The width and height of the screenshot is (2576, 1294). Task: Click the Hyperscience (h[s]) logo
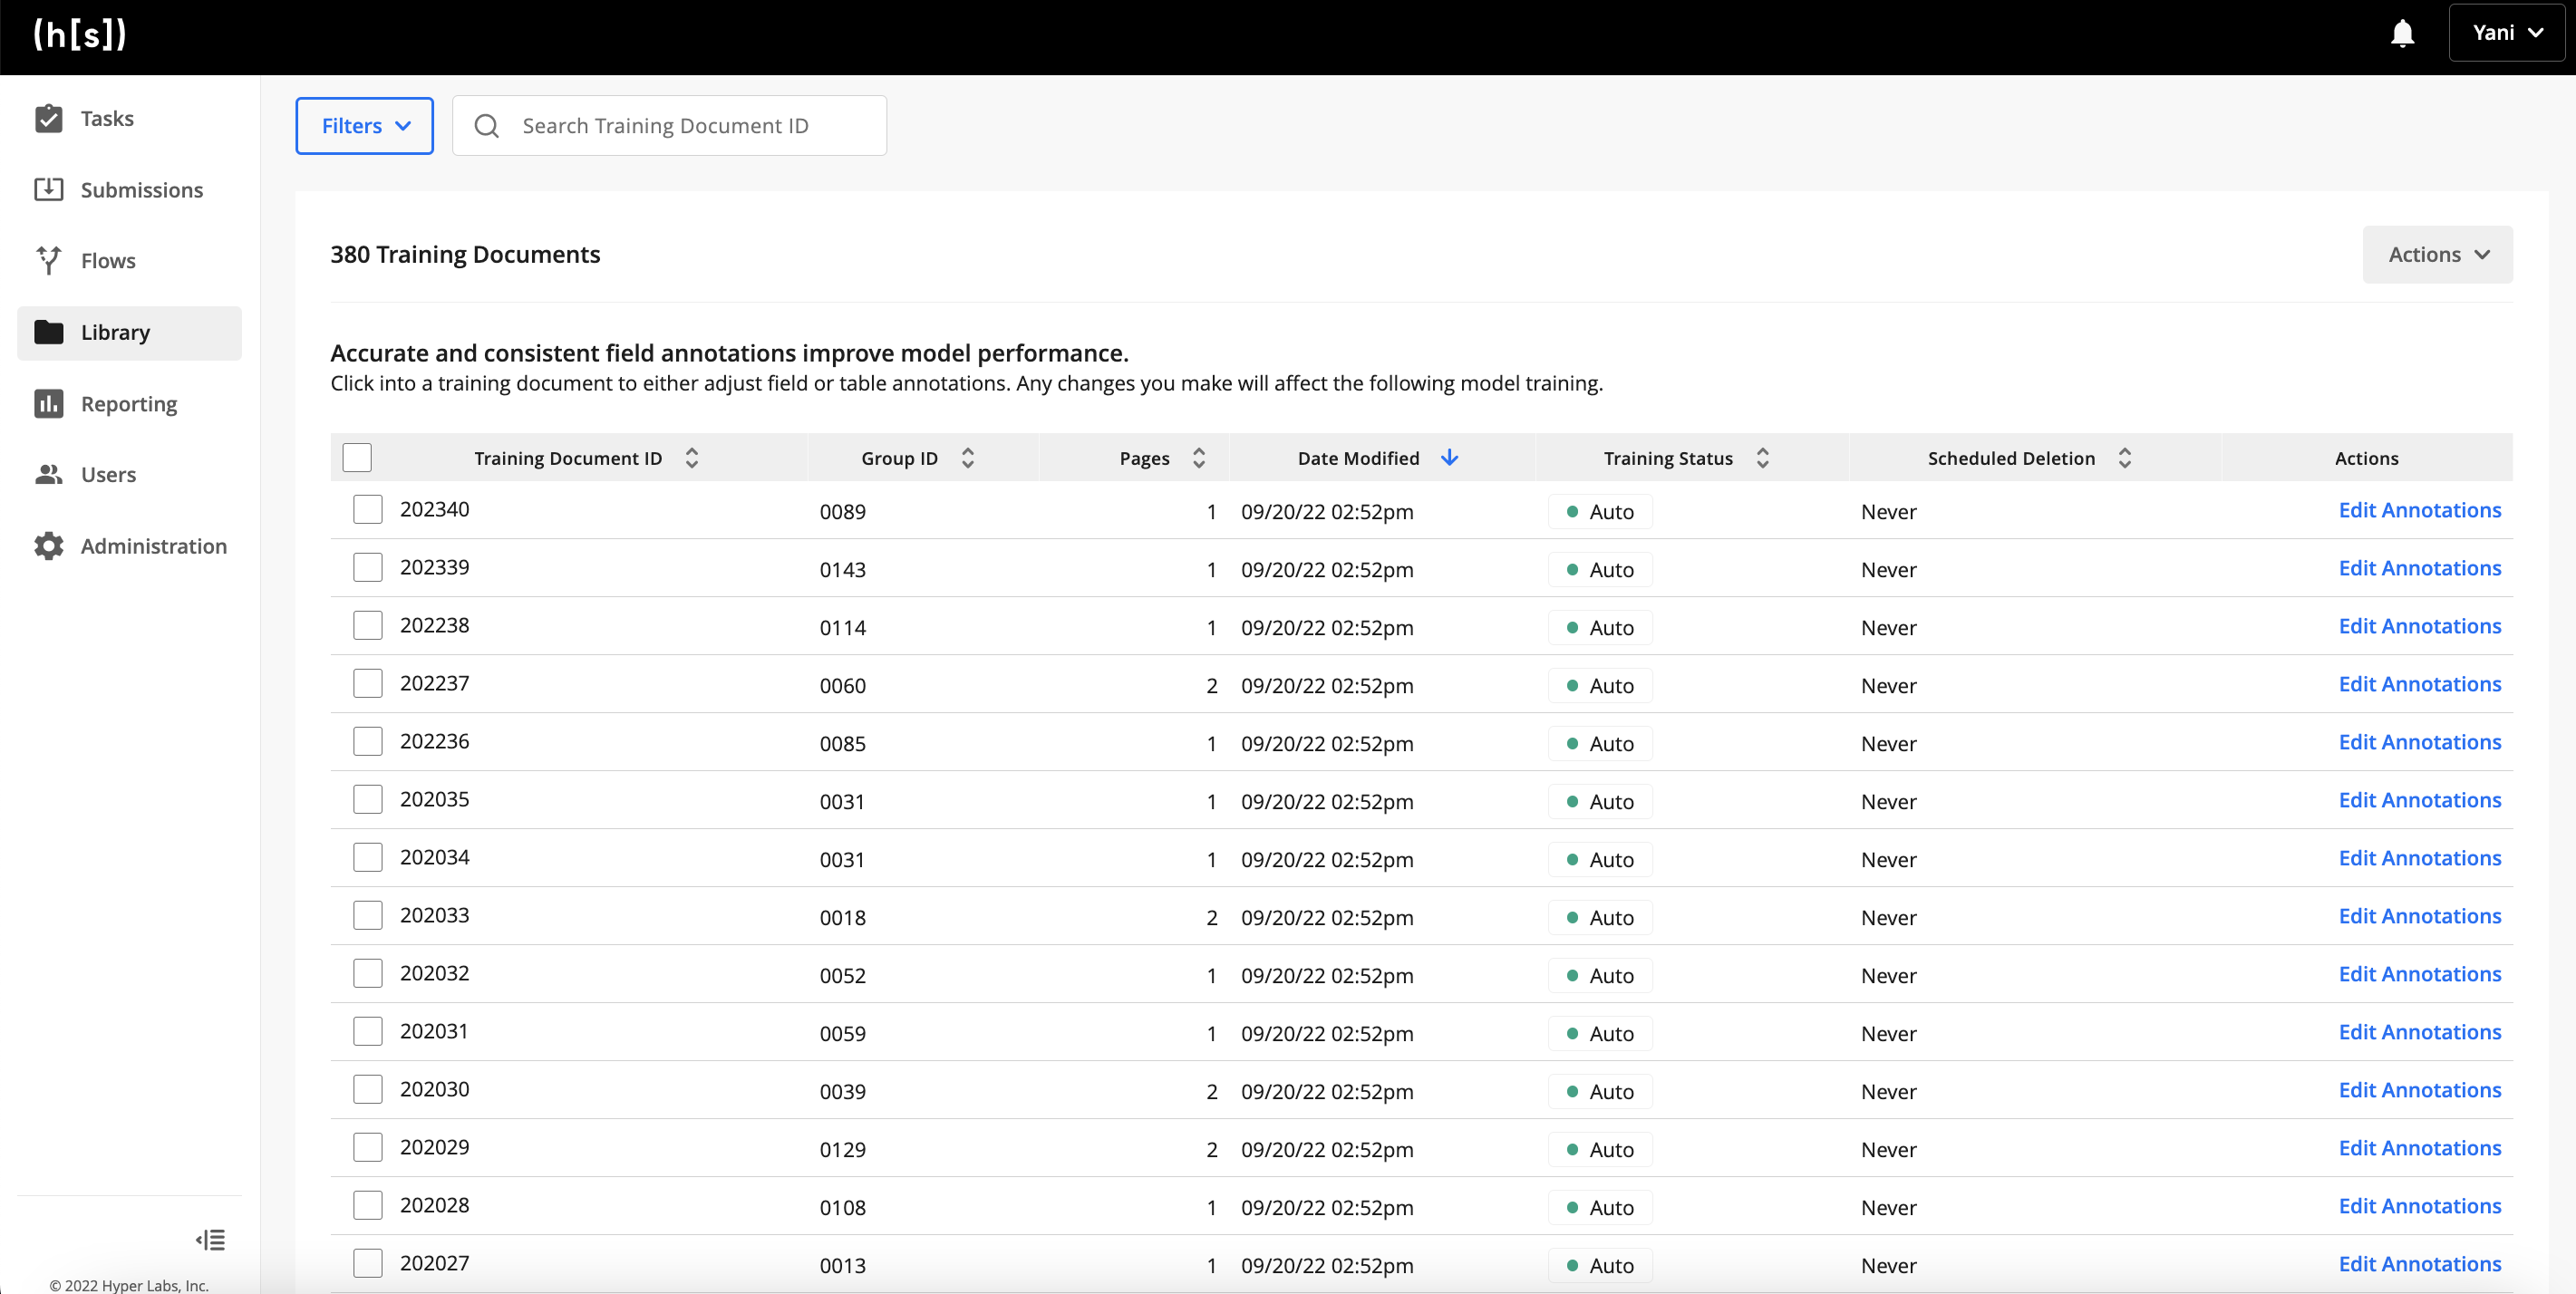pos(80,34)
